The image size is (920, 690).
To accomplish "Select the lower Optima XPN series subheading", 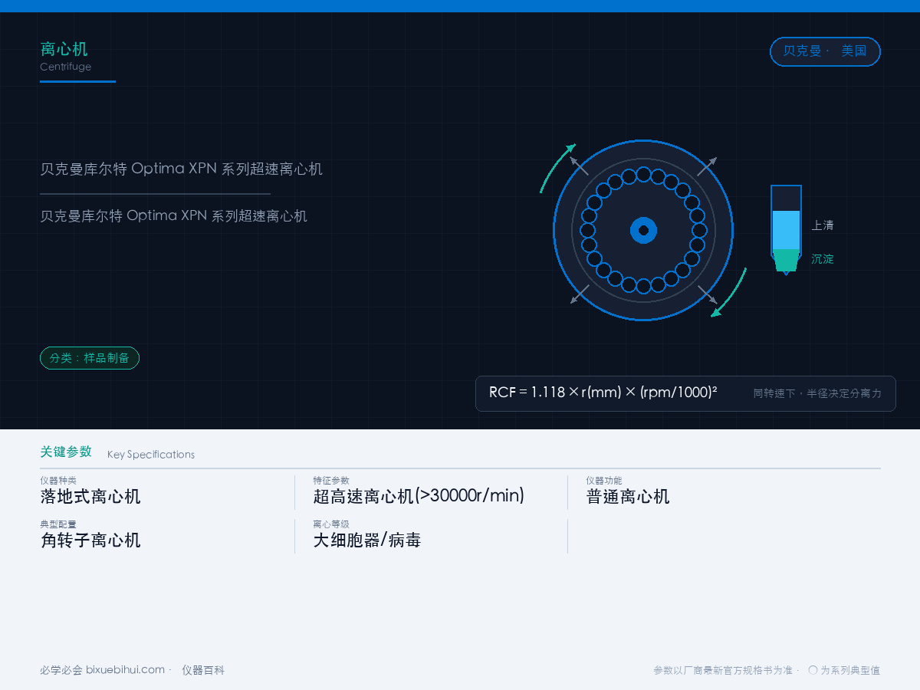I will point(173,216).
